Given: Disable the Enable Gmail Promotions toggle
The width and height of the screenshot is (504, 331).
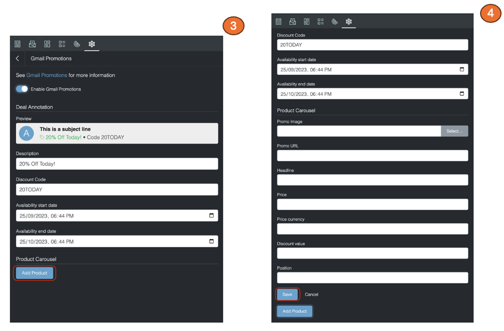Looking at the screenshot, I should pos(22,89).
